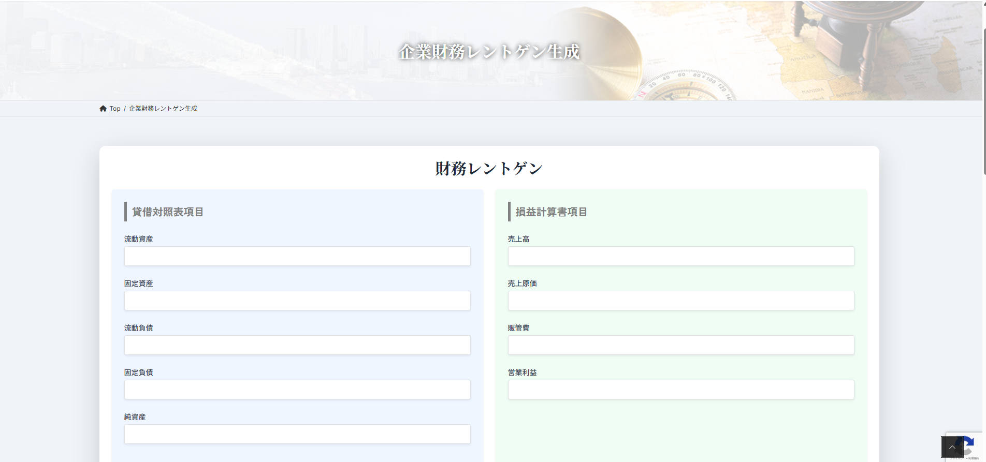Focus the 売上高 input field
Viewport: 986px width, 462px height.
coord(680,256)
